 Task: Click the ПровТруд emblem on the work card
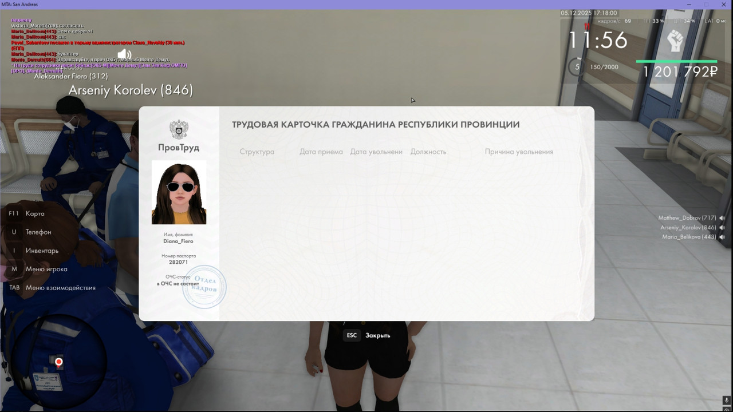pyautogui.click(x=178, y=130)
